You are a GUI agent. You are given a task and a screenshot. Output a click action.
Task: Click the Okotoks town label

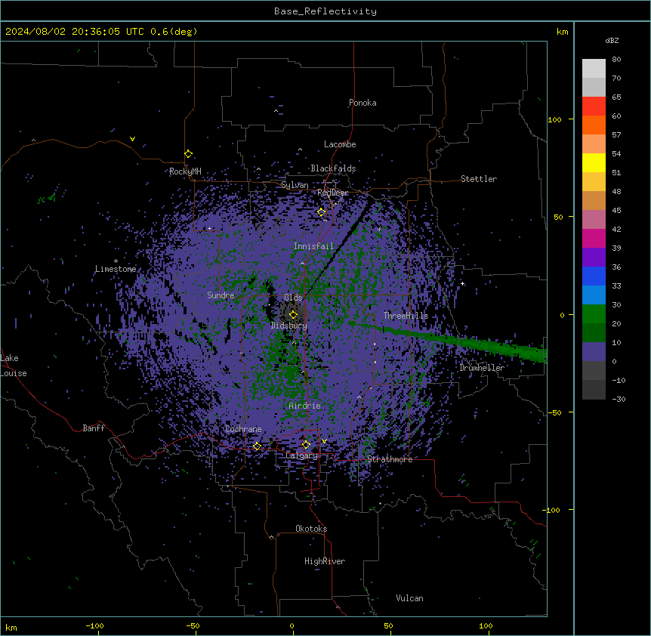[311, 529]
